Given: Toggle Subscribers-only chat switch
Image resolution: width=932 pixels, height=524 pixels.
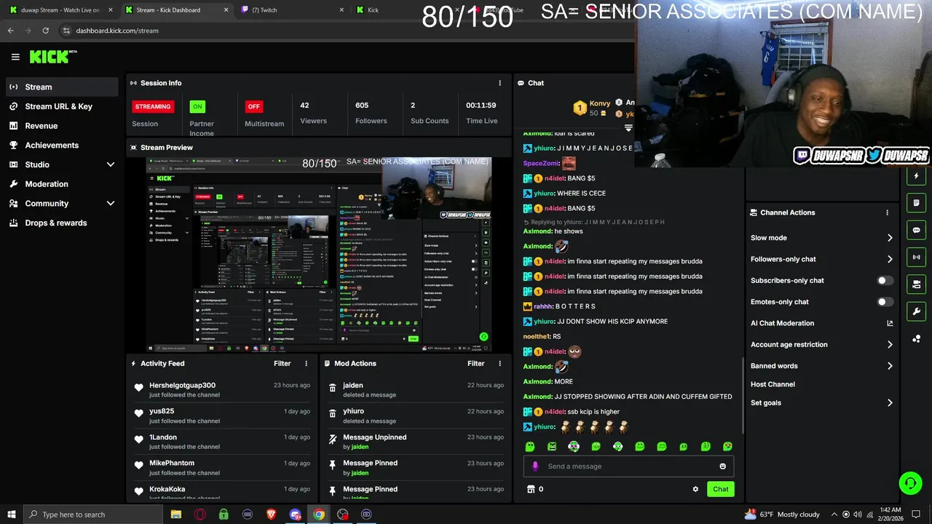Looking at the screenshot, I should [885, 280].
